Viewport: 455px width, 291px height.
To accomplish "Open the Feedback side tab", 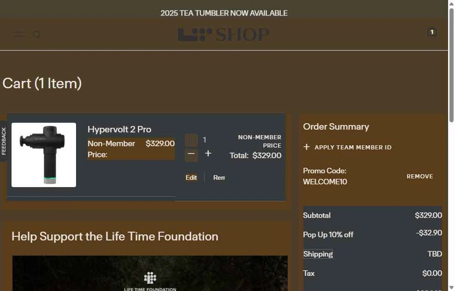I will pos(4,141).
